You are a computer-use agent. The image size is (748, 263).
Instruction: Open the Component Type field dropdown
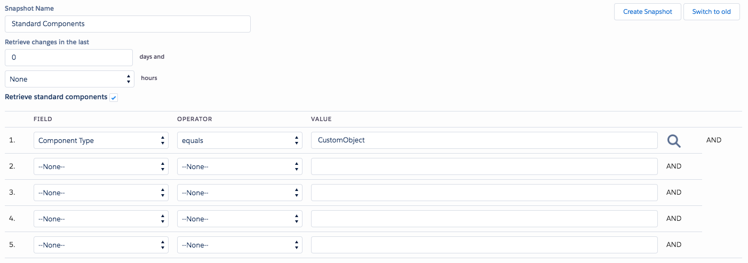[x=101, y=140]
